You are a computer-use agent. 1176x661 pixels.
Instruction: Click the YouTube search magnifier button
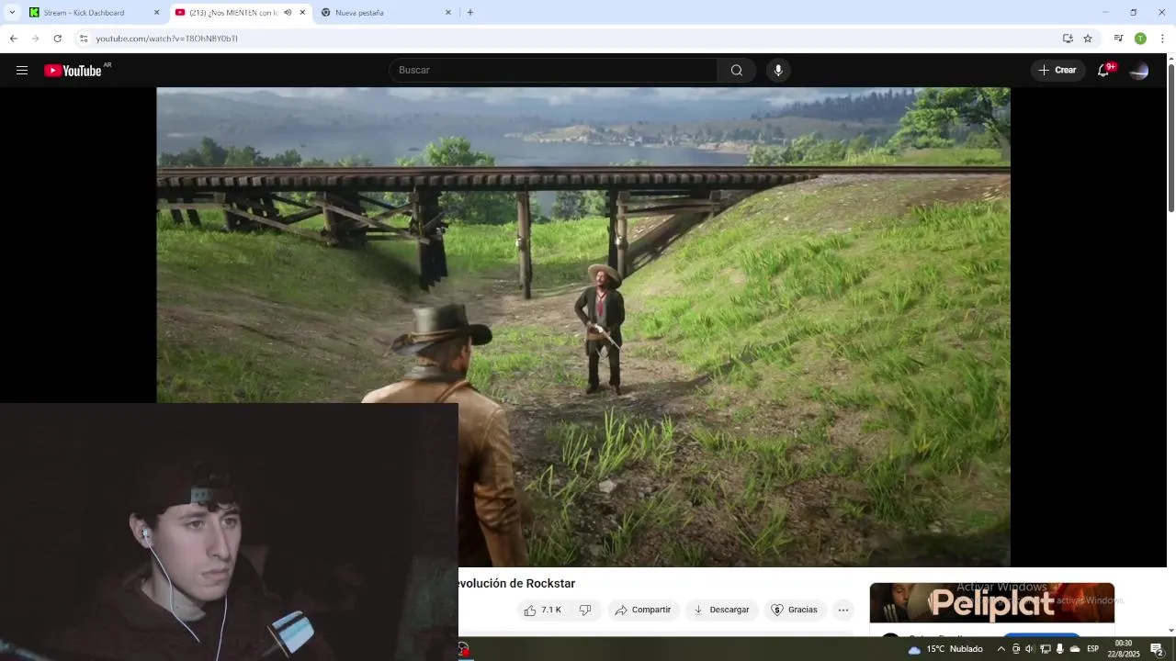tap(737, 71)
